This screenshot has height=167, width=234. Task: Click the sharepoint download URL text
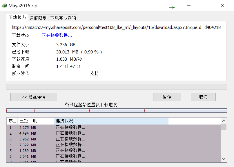click(x=116, y=27)
